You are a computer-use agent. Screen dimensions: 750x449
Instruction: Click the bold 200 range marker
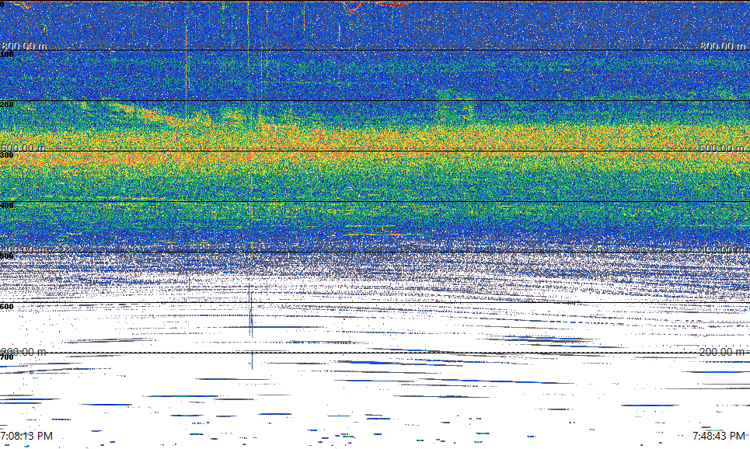pos(7,105)
